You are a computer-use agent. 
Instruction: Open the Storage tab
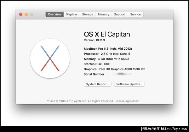point(88,14)
